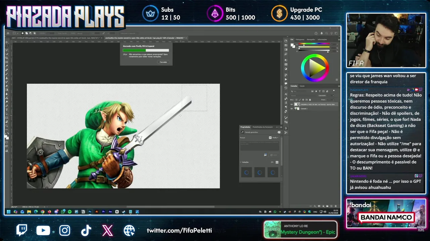Click the brightness slider in Cor panel
The width and height of the screenshot is (430, 241).
314,50
